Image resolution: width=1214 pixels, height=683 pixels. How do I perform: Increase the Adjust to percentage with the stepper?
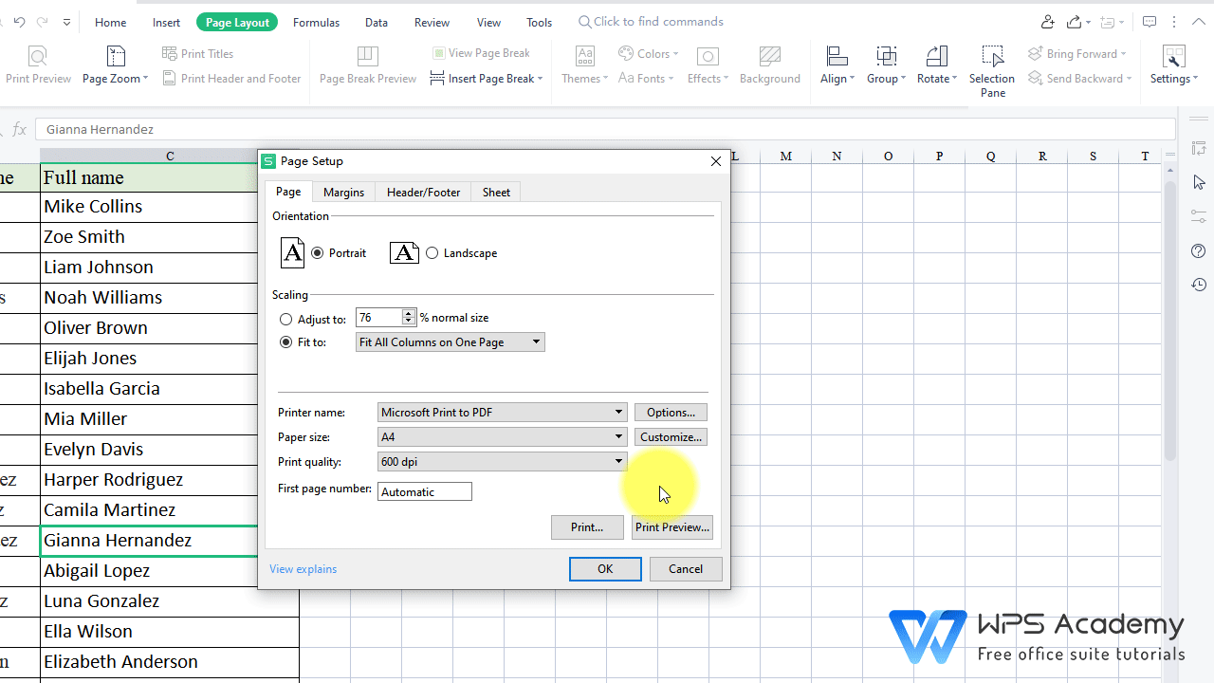coord(408,313)
